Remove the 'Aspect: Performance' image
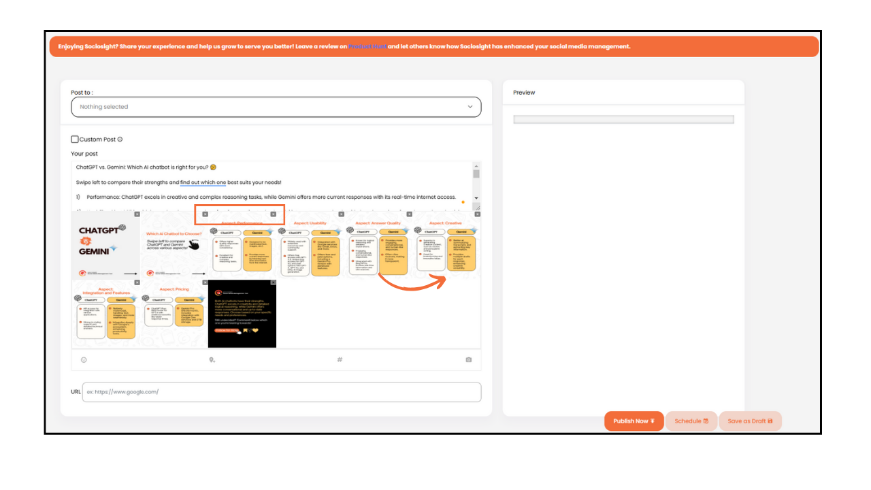Viewport: 871px width, 490px height. (273, 214)
